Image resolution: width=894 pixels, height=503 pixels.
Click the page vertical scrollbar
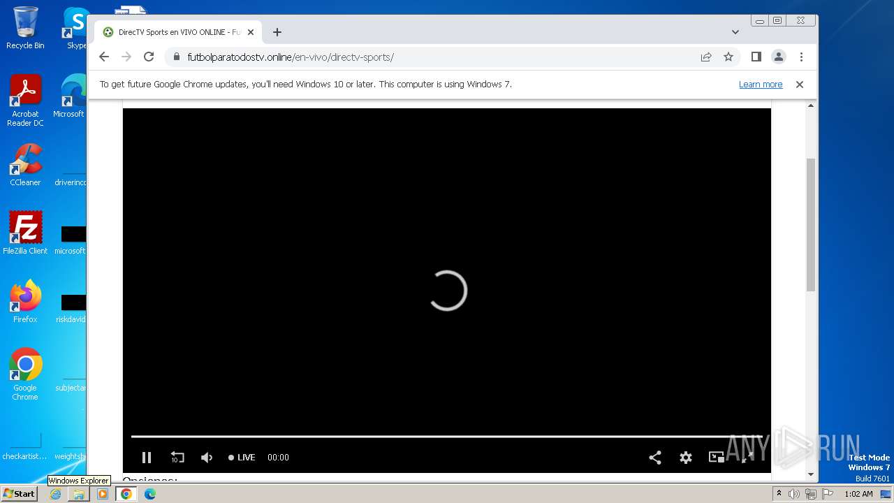pos(811,224)
